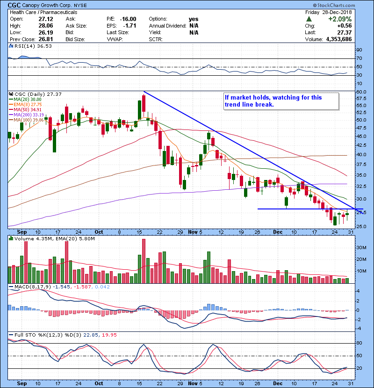The image size is (374, 388).
Task: Click the 30M volume axis label
Action: pos(361,247)
